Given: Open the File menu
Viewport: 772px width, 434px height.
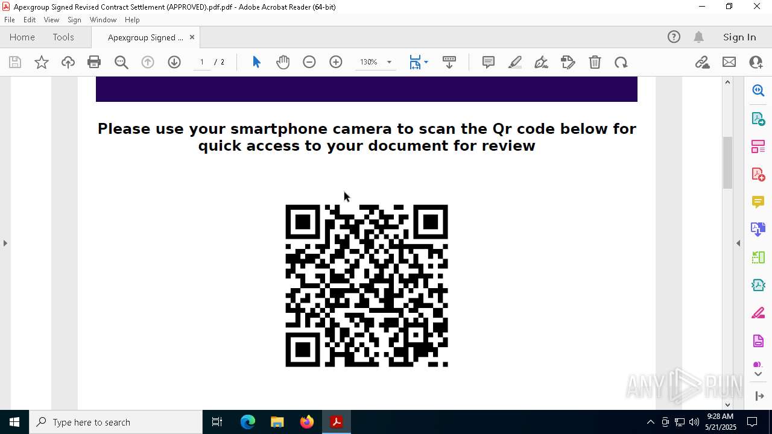Looking at the screenshot, I should point(10,19).
